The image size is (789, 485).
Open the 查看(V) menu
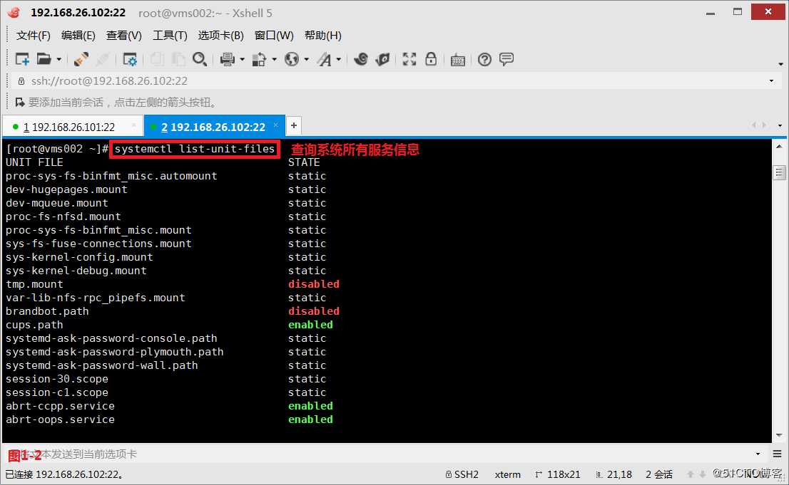[x=124, y=35]
